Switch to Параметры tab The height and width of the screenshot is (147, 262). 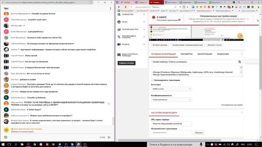pyautogui.click(x=187, y=54)
